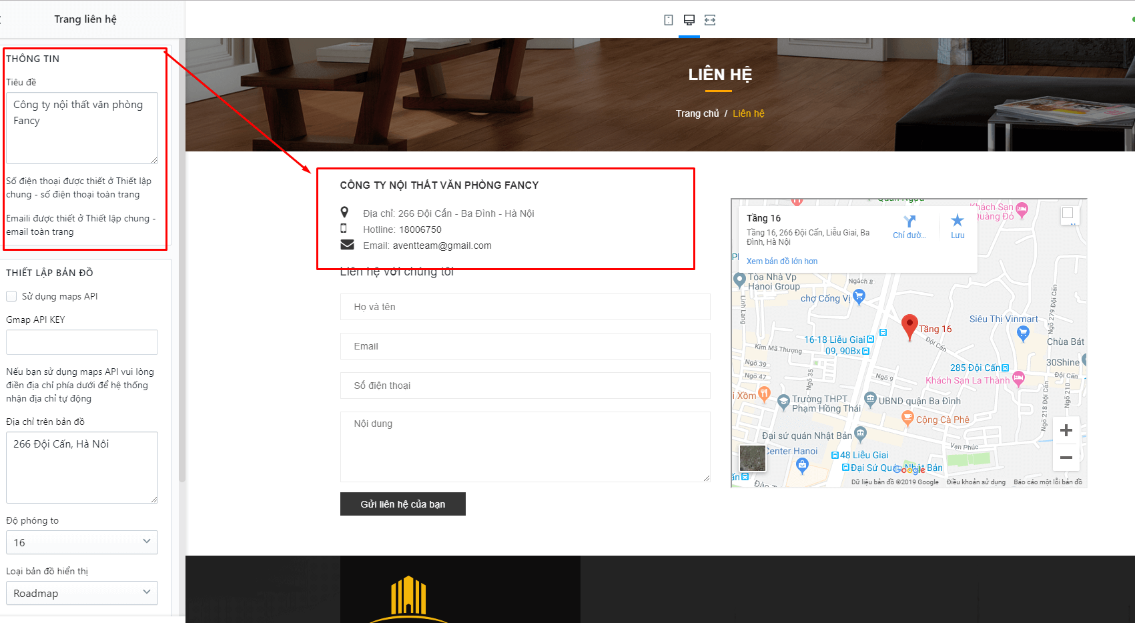Open Xem bản đồ lớn hơn link
This screenshot has width=1135, height=623.
coord(782,261)
